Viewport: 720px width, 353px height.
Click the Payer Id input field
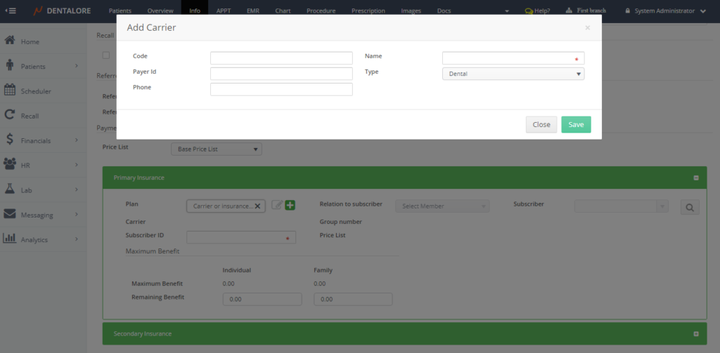(x=281, y=74)
